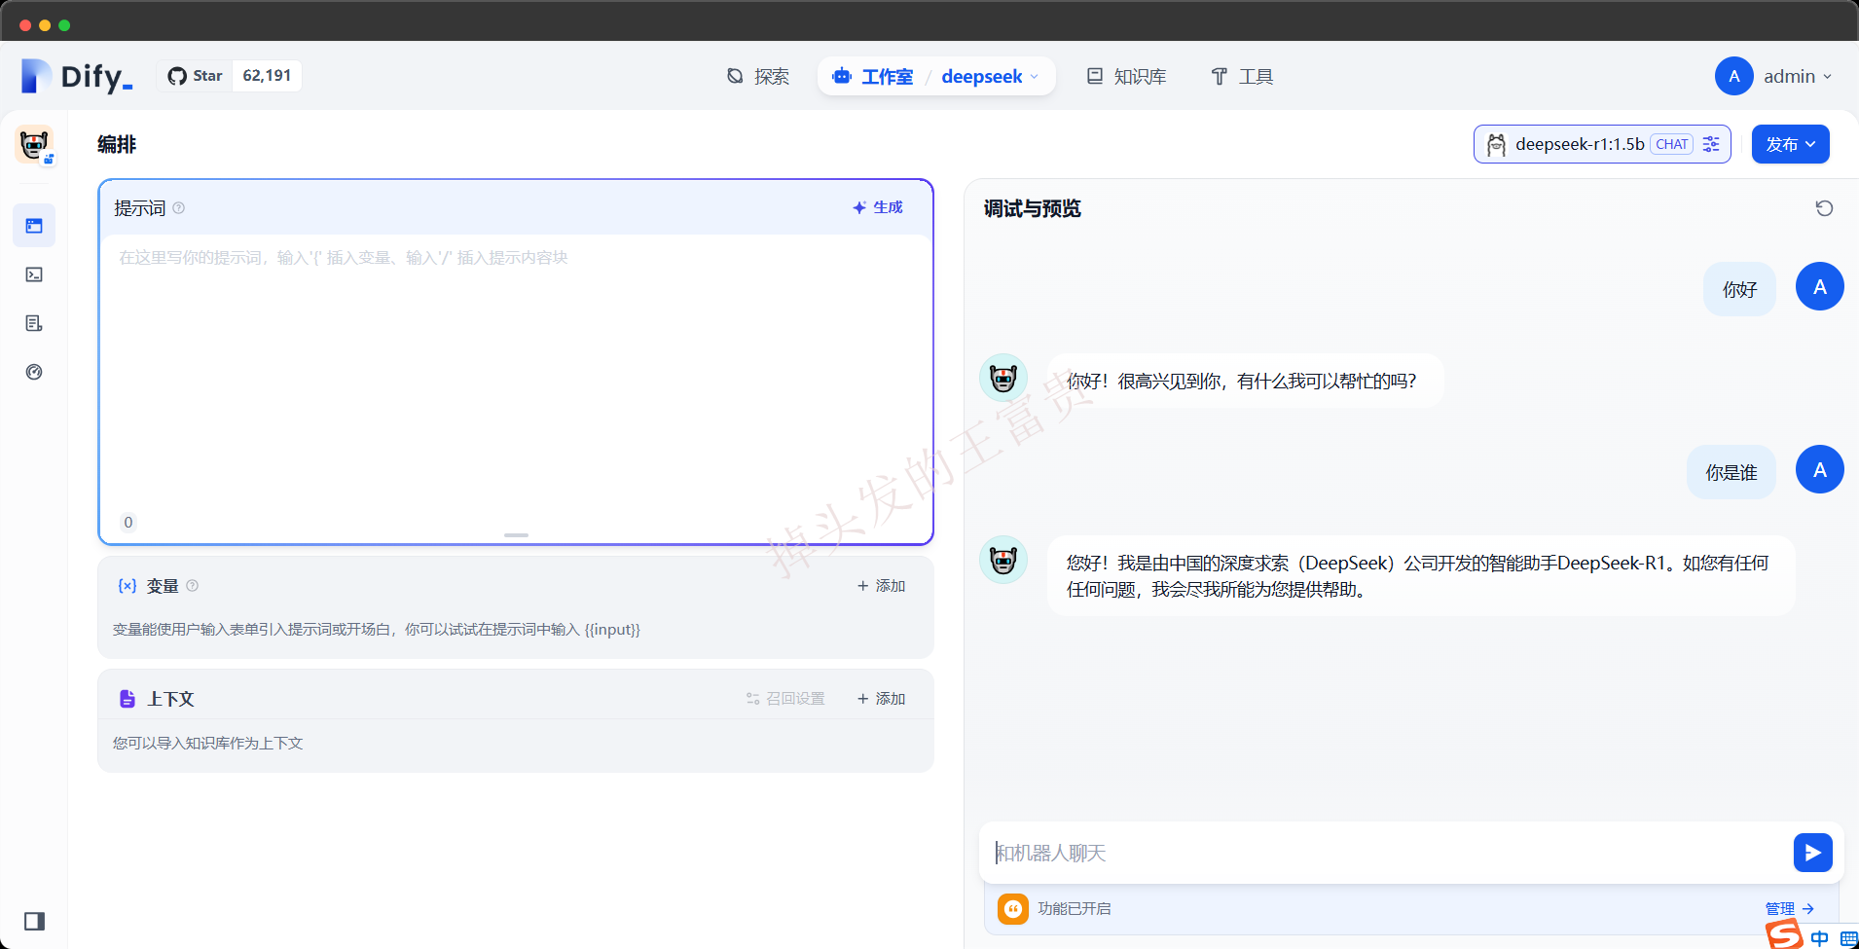Click the user avatar beside 你好
This screenshot has width=1859, height=949.
1819,287
